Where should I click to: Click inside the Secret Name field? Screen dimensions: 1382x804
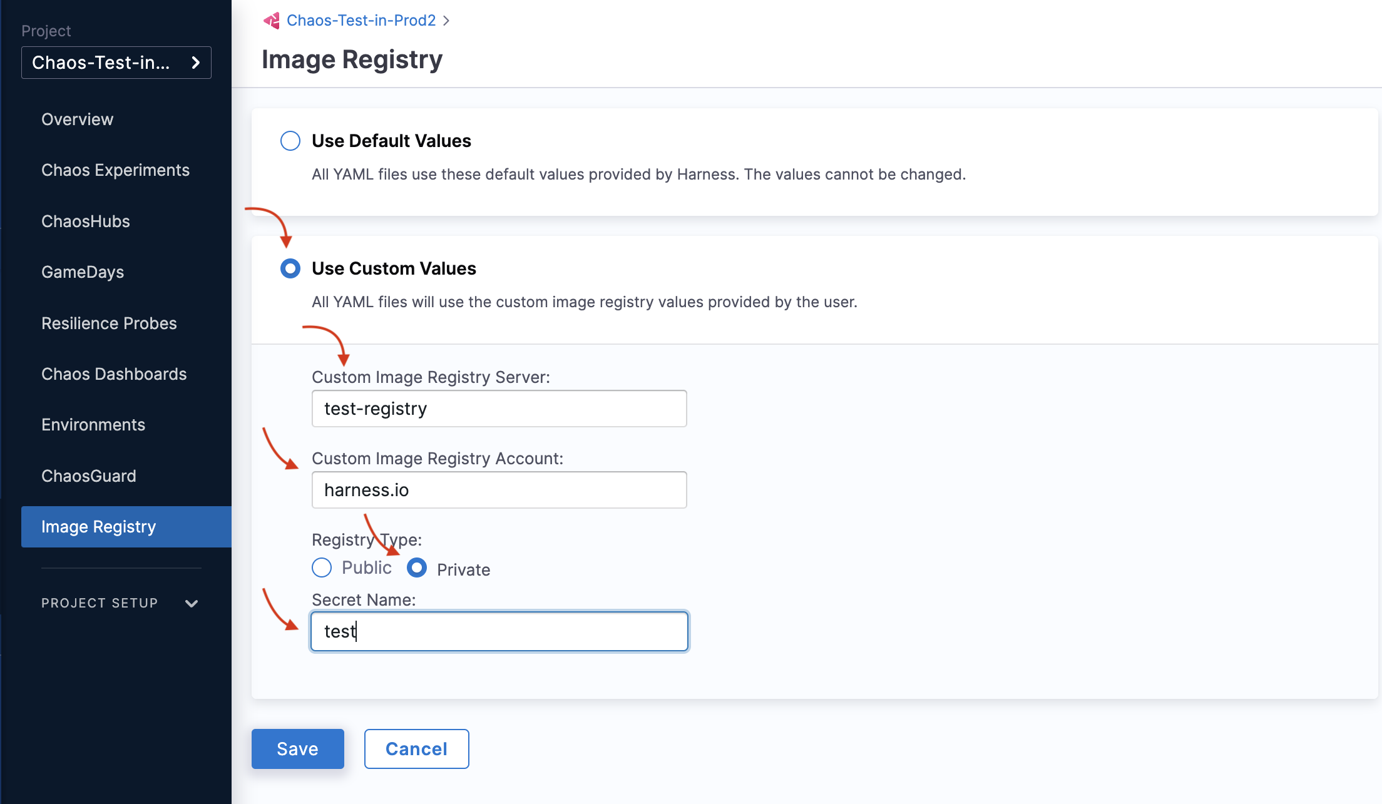coord(499,631)
